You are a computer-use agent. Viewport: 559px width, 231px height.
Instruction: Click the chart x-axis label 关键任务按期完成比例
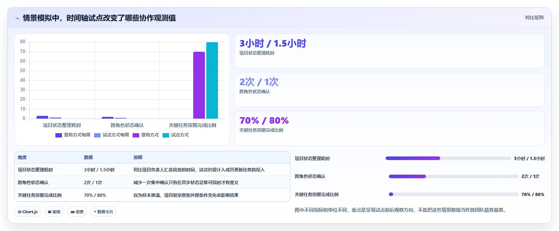point(192,125)
